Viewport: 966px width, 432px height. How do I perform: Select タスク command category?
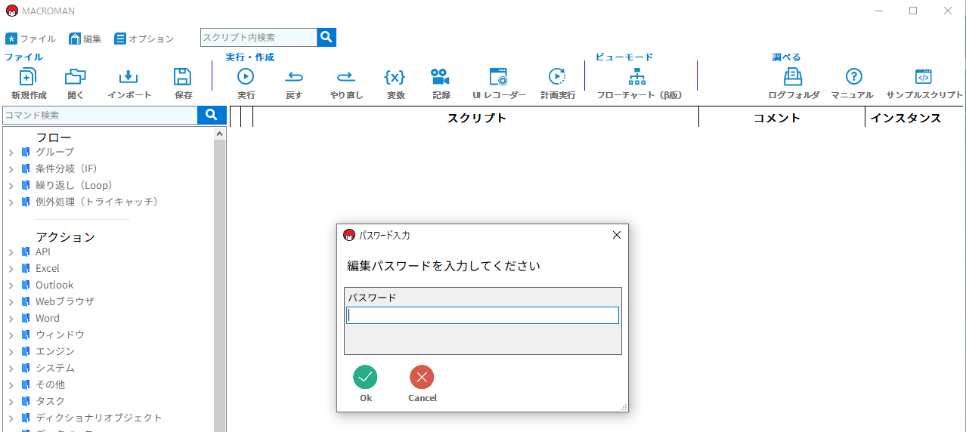(x=51, y=401)
